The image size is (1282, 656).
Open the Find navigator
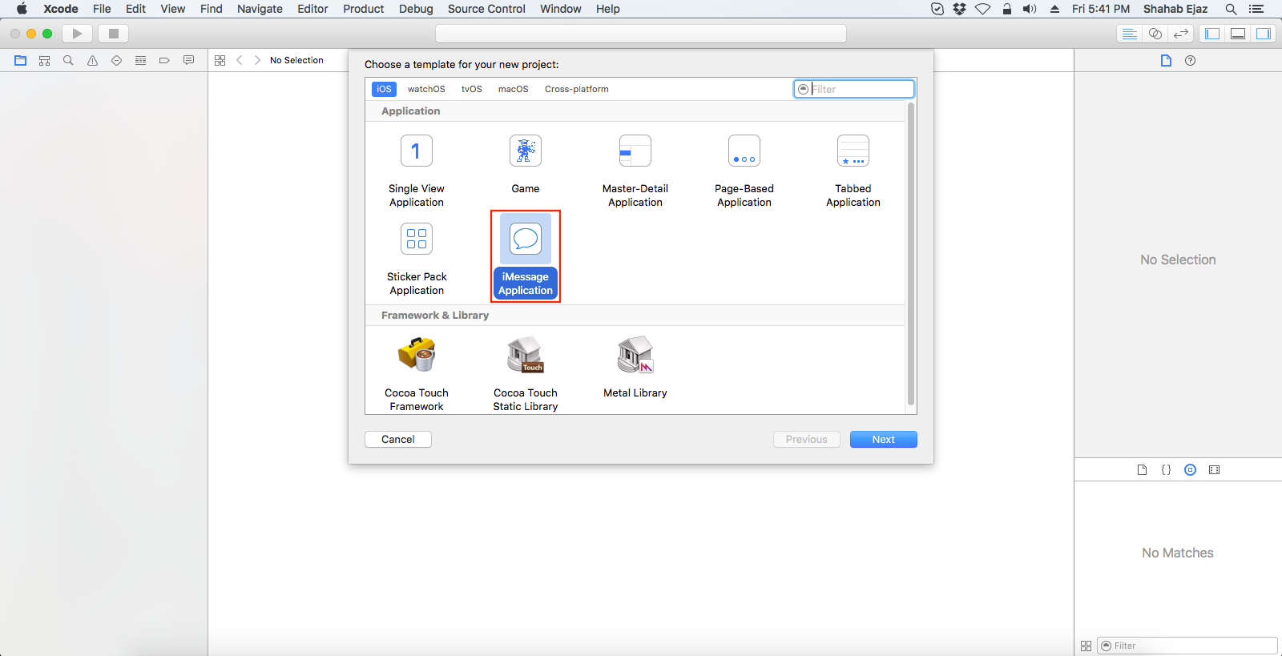pos(68,60)
